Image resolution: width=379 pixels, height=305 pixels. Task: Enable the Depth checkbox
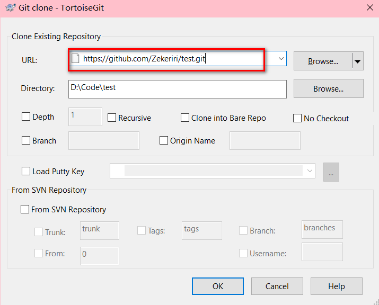[26, 116]
